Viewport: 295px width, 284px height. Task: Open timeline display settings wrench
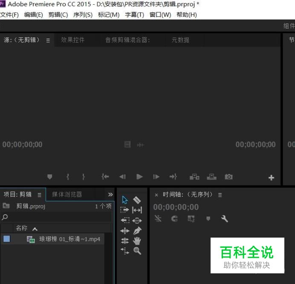tap(224, 218)
